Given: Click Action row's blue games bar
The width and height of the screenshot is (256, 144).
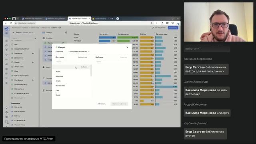Looking at the screenshot, I should pos(107,37).
